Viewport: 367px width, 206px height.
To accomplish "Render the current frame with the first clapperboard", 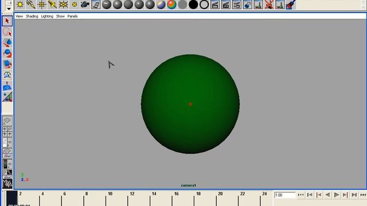I will click(215, 5).
